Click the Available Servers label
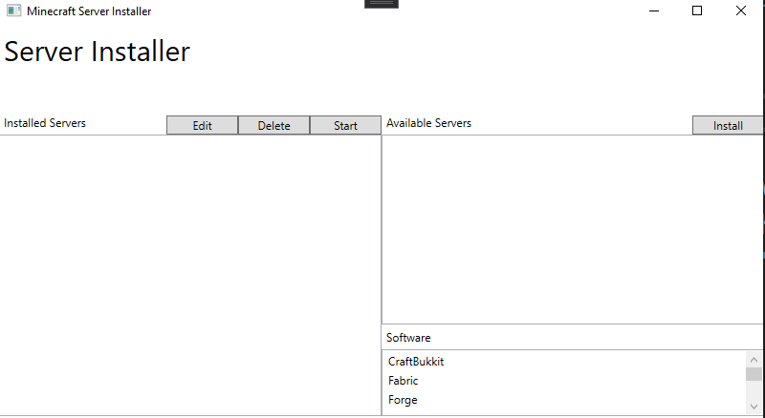765x418 pixels. tap(428, 123)
